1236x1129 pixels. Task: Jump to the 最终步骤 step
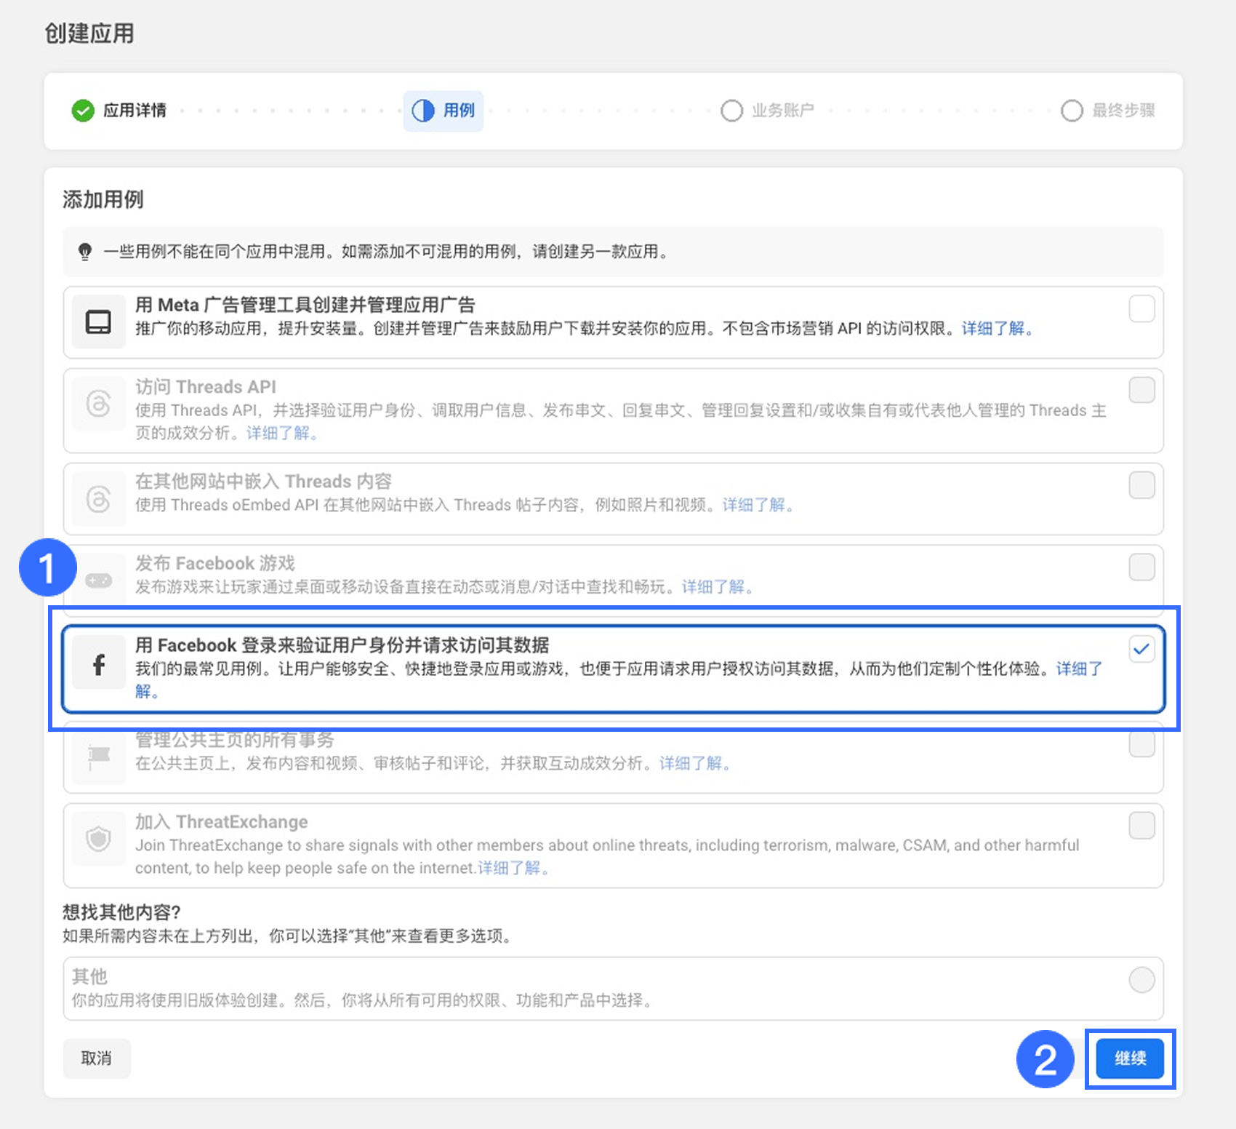coord(1108,111)
